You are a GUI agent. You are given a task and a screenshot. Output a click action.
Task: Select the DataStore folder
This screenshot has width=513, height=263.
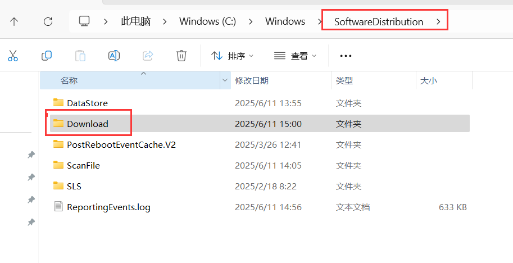click(x=260, y=103)
